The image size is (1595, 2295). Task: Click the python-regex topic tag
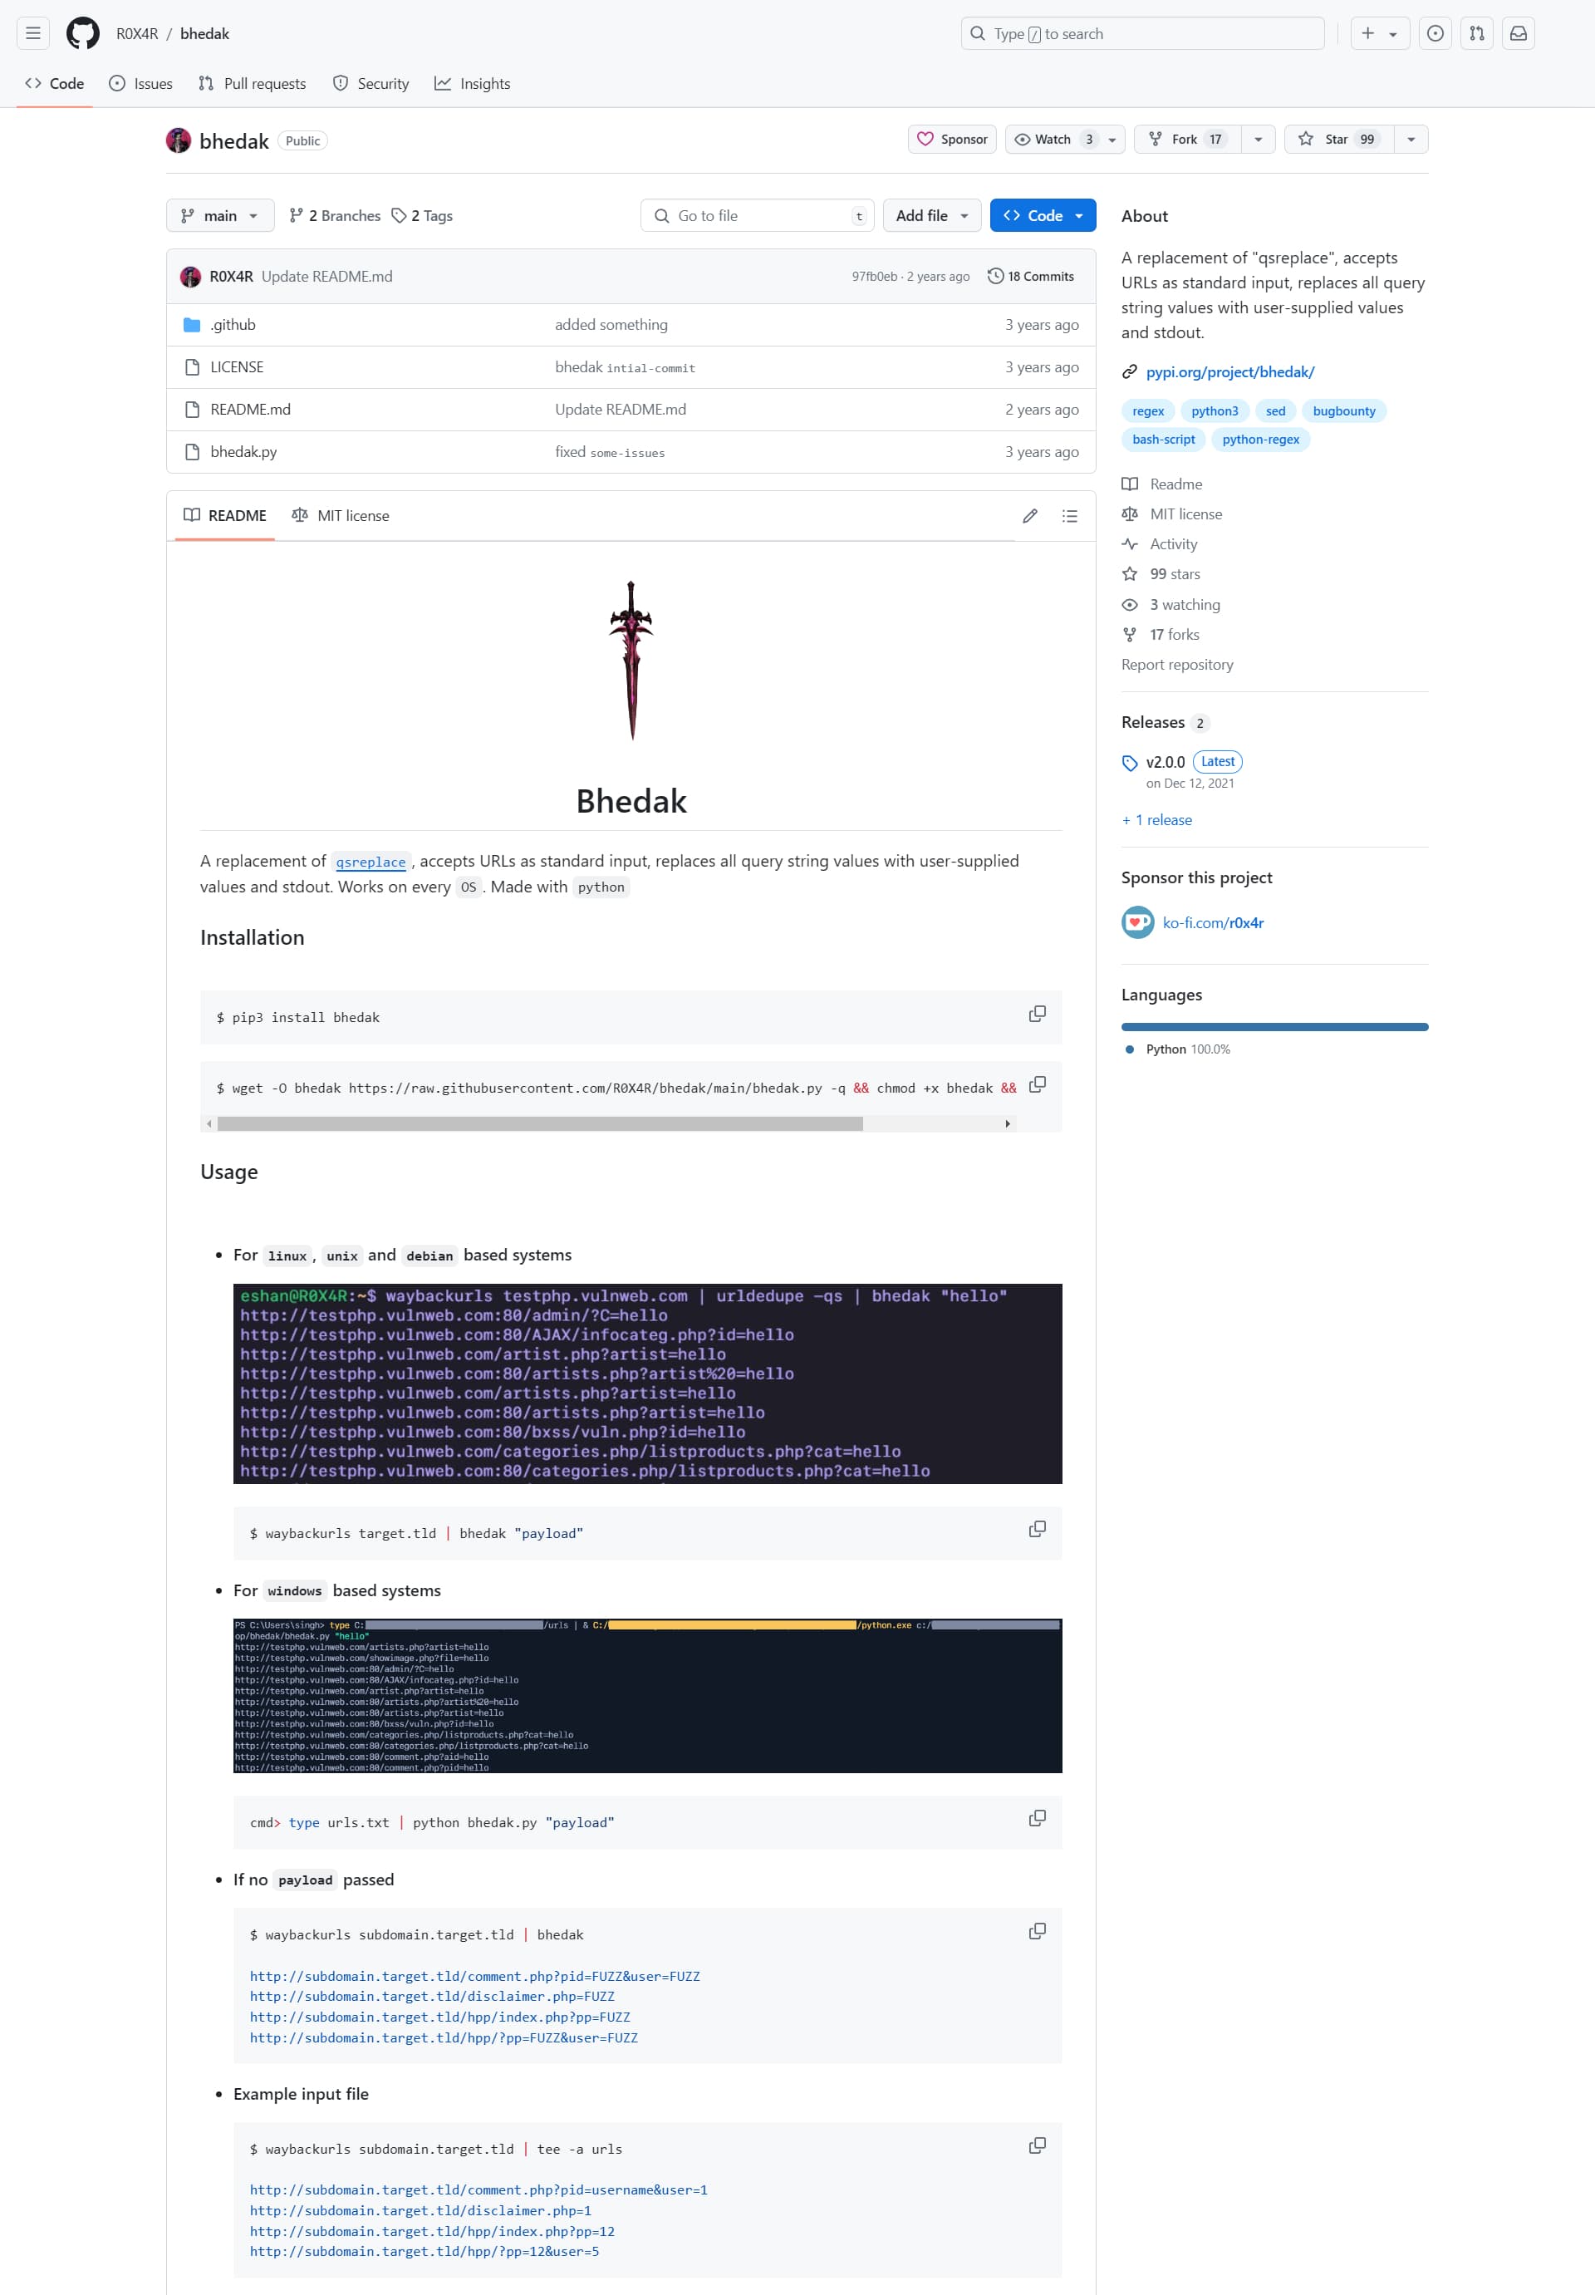pos(1260,440)
